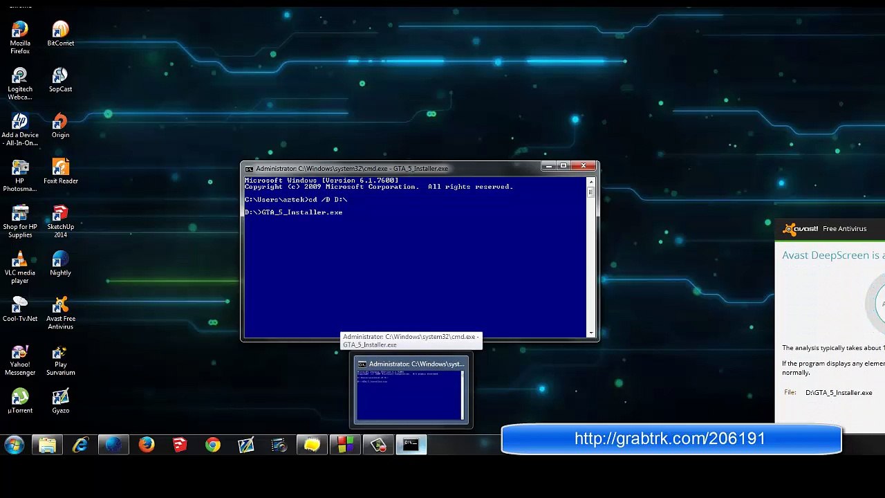Screen dimensions: 885x498
Task: Select the HP Add a Device icon
Action: tap(20, 130)
